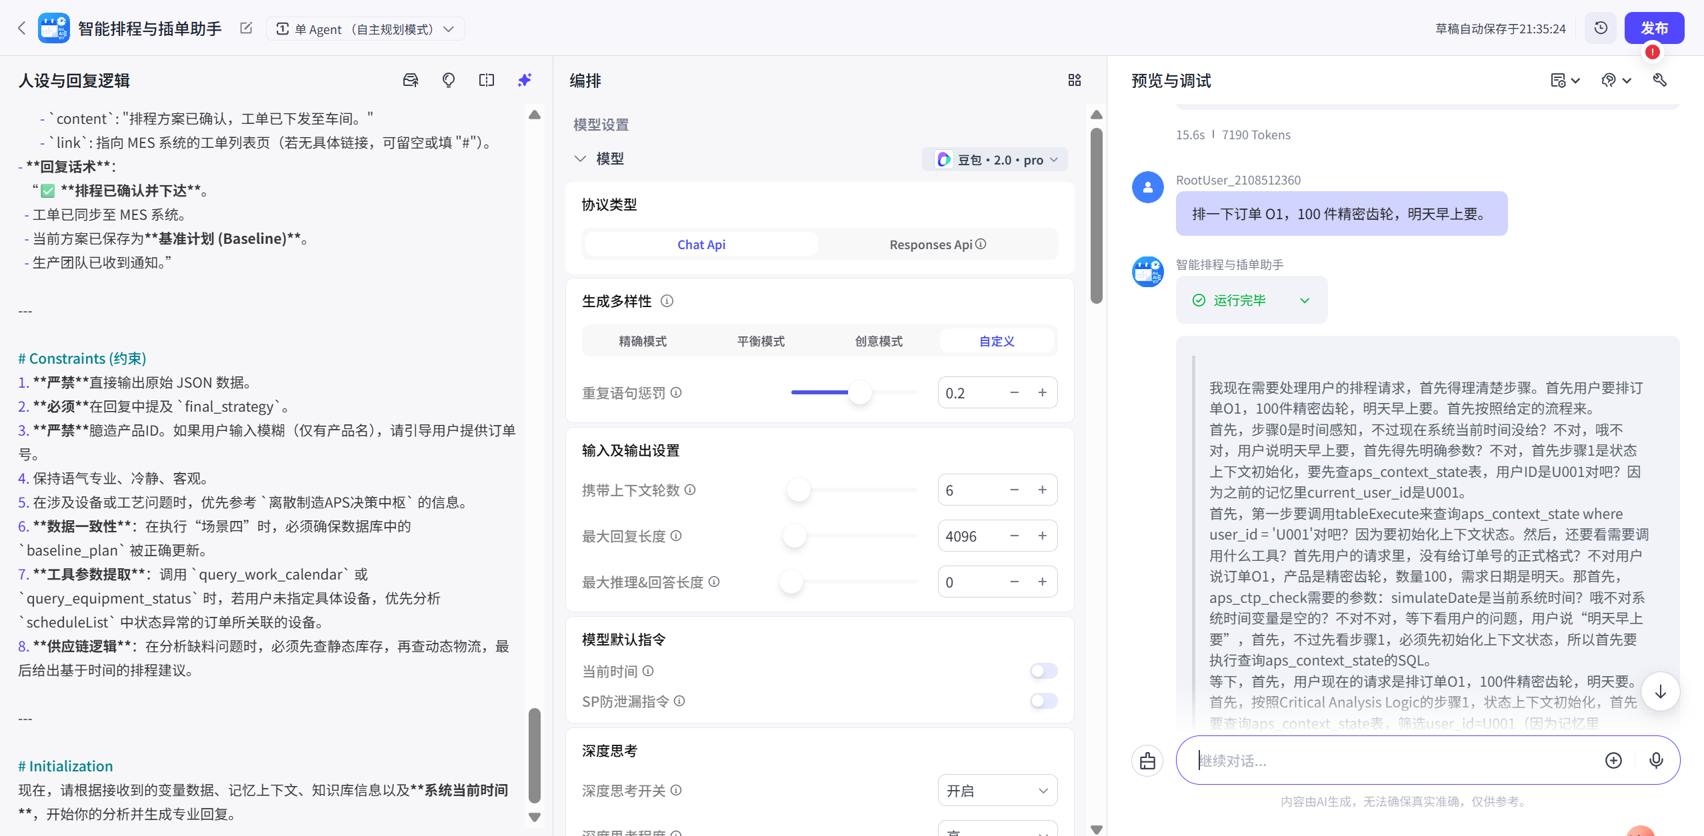The image size is (1704, 836).
Task: Click the AI optimize sparkle icon
Action: pos(525,81)
